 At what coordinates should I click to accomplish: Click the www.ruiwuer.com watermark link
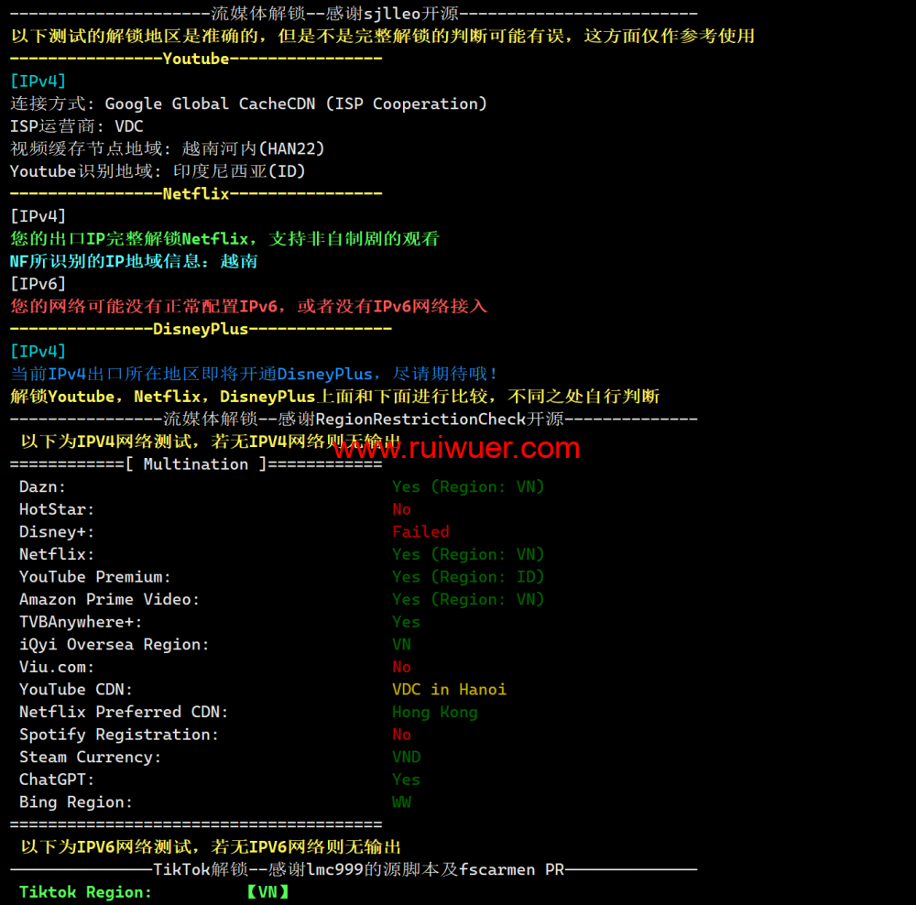[x=454, y=448]
